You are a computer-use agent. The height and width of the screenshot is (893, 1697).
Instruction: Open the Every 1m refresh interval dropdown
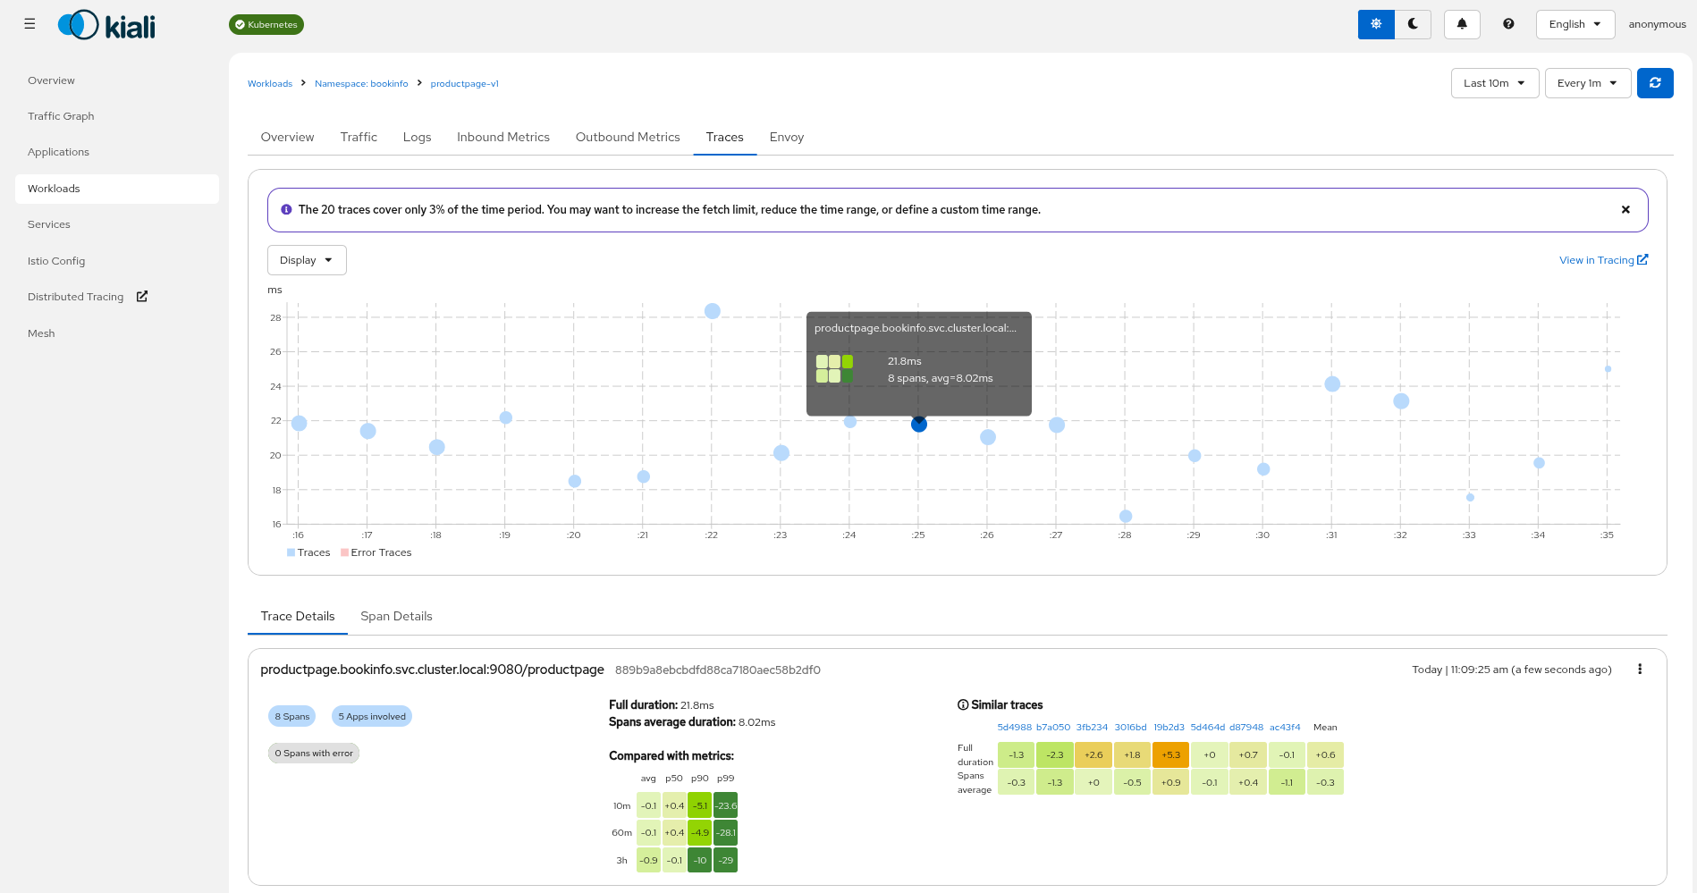tap(1587, 83)
